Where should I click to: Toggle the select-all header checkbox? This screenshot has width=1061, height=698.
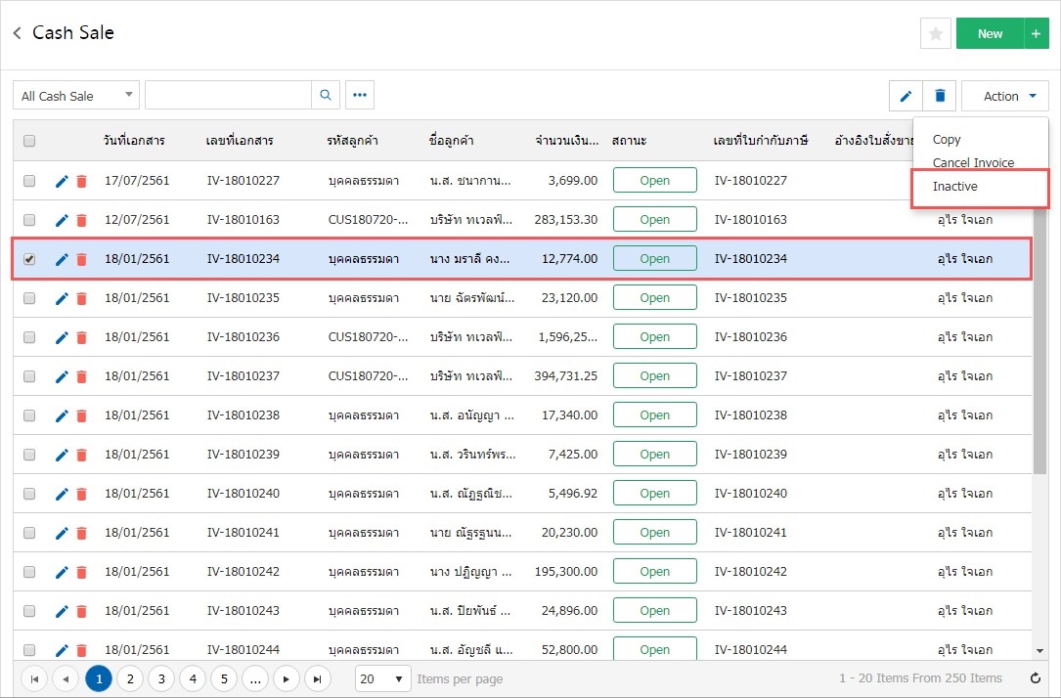[29, 141]
